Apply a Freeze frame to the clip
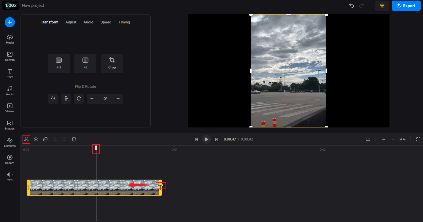 coord(36,139)
